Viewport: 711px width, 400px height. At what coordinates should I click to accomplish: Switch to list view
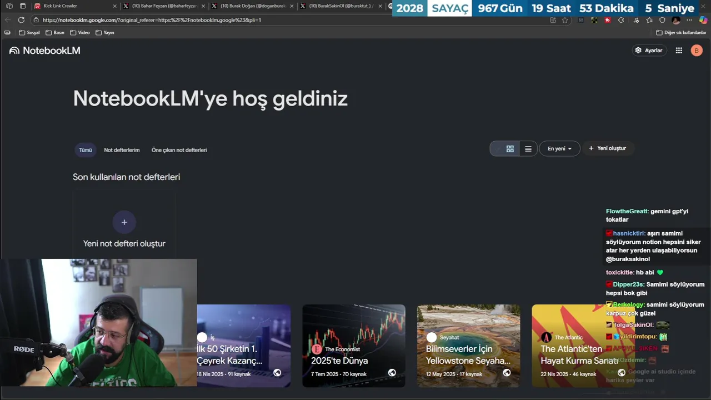tap(528, 149)
